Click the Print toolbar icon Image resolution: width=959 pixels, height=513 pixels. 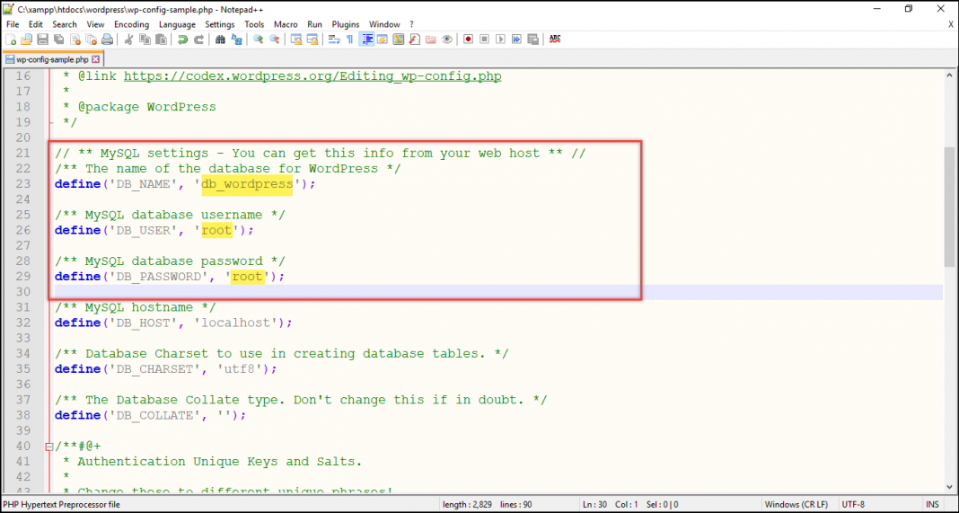pos(107,40)
